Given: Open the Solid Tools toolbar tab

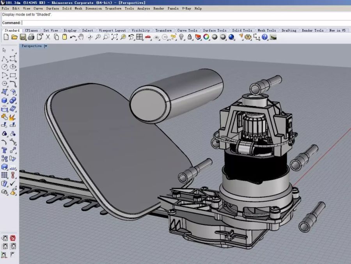Looking at the screenshot, I should 242,30.
